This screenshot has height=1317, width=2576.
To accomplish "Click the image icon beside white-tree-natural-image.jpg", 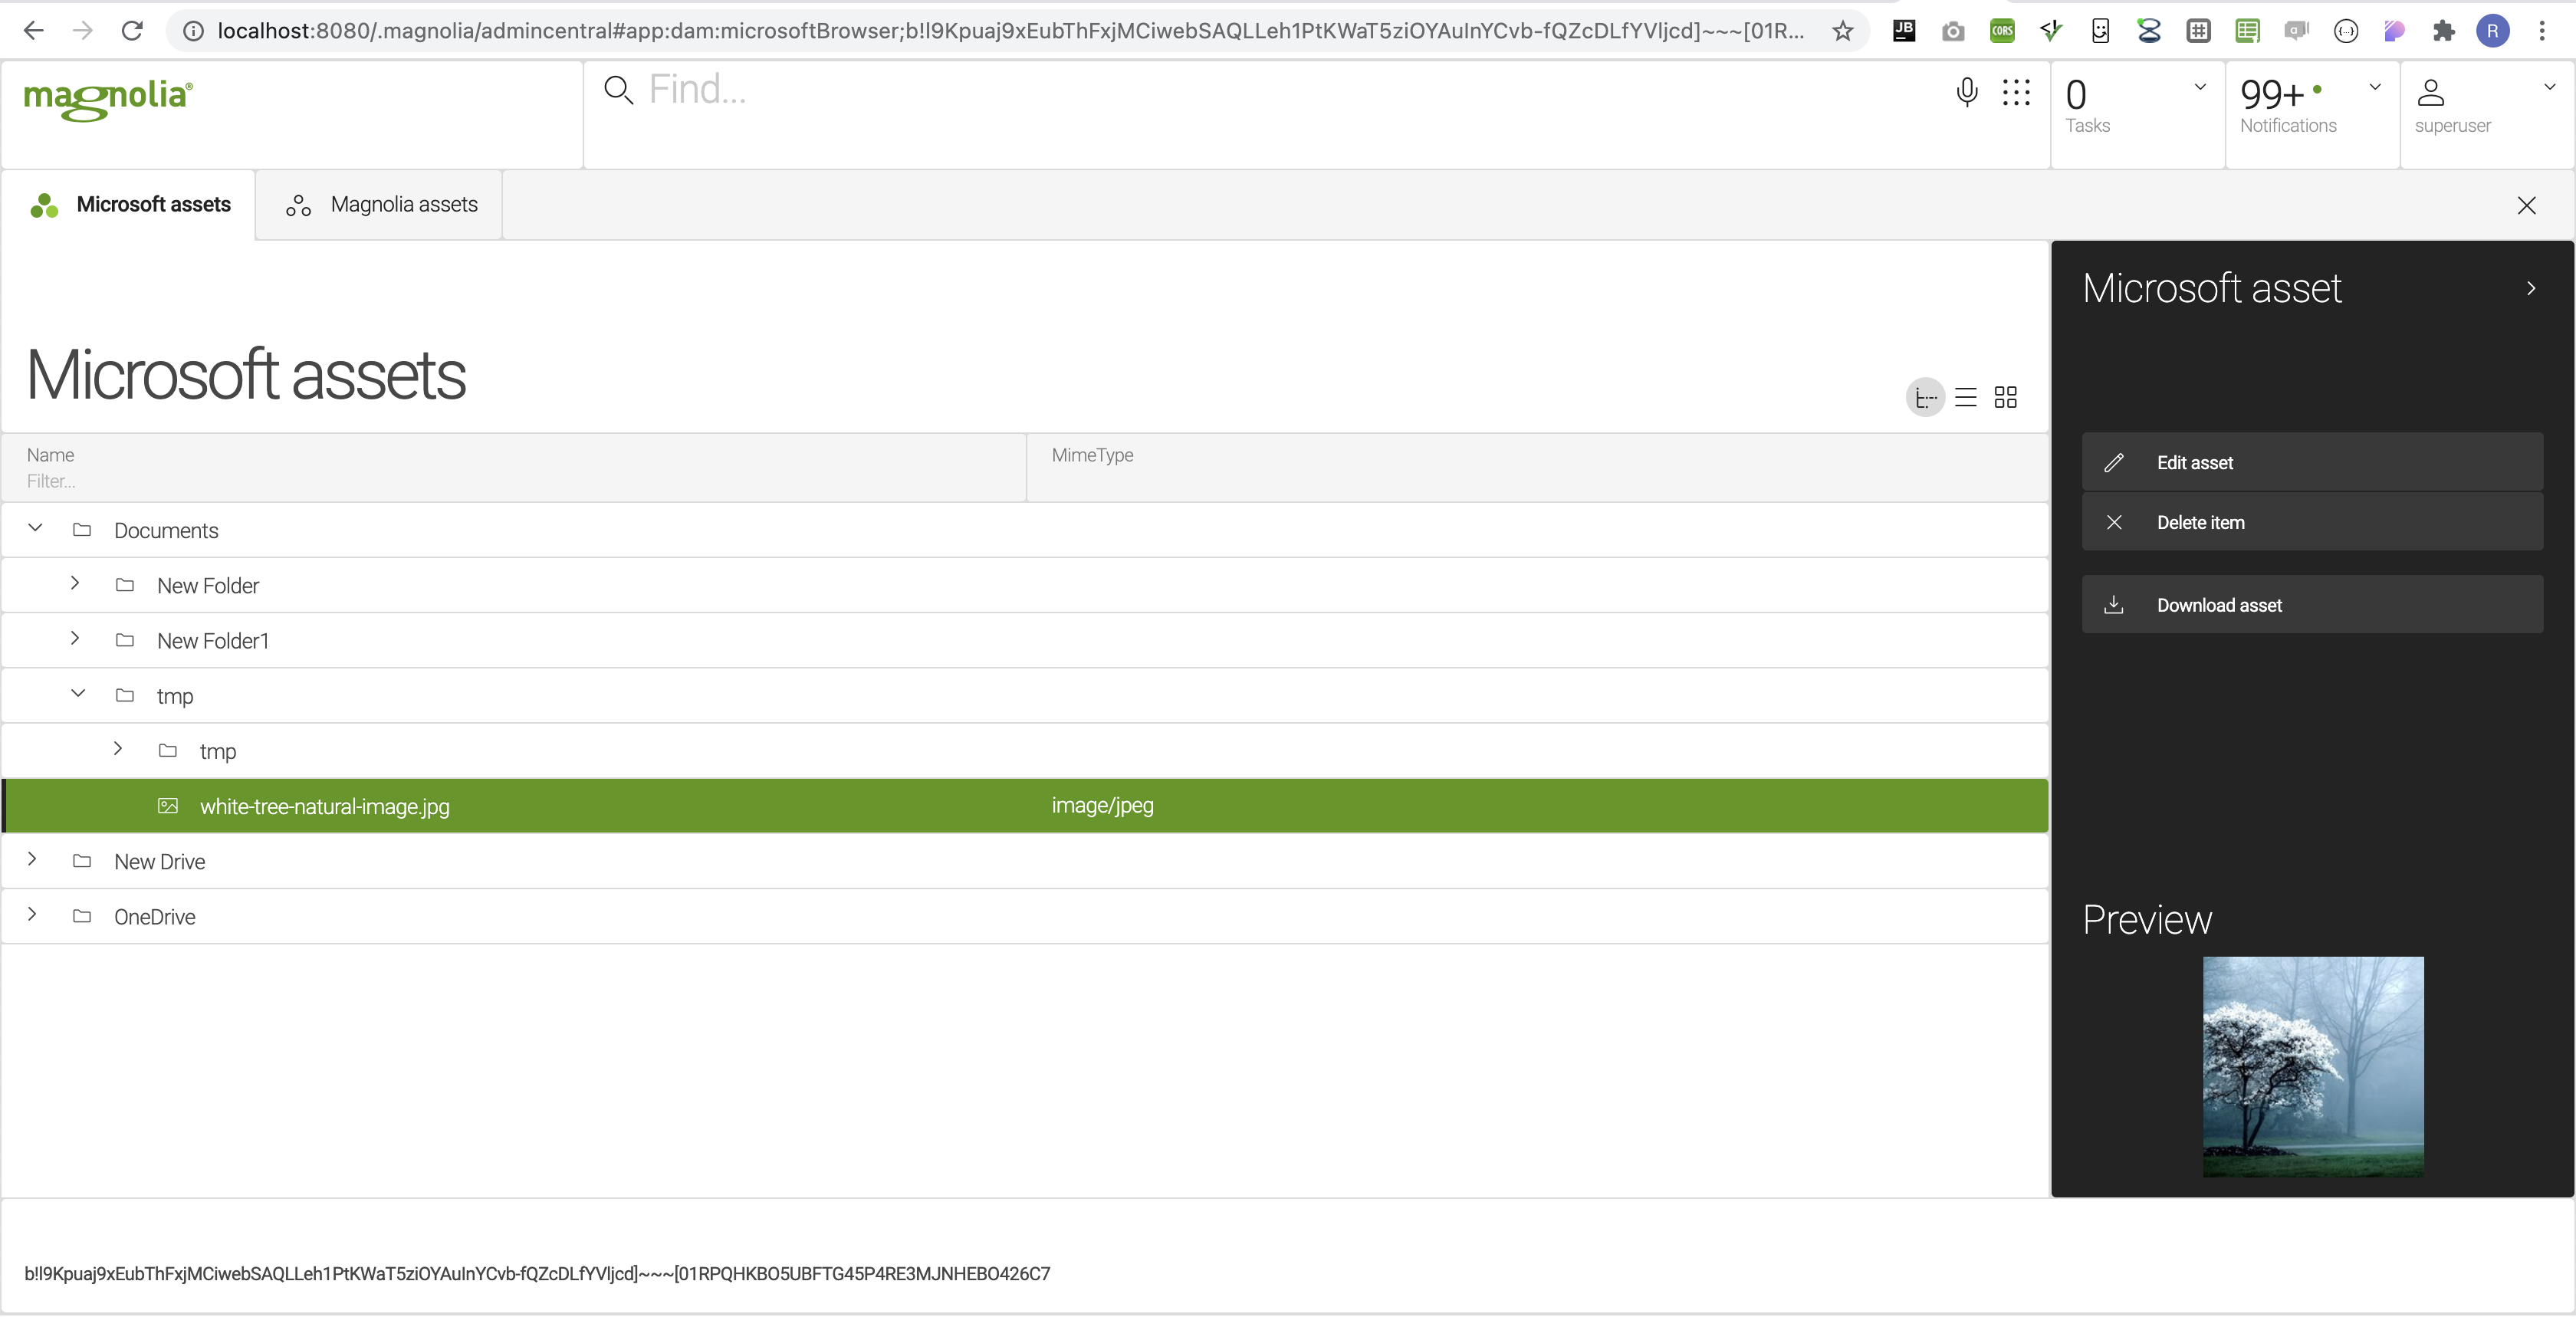I will pyautogui.click(x=167, y=806).
